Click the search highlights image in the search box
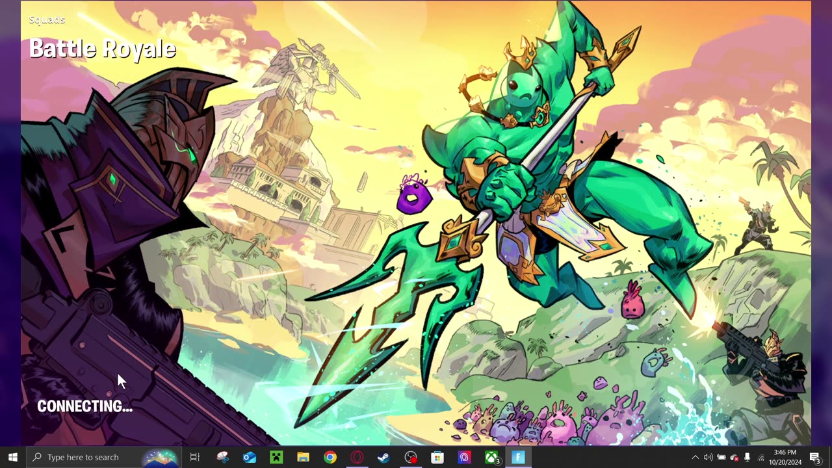The image size is (832, 468). click(160, 457)
